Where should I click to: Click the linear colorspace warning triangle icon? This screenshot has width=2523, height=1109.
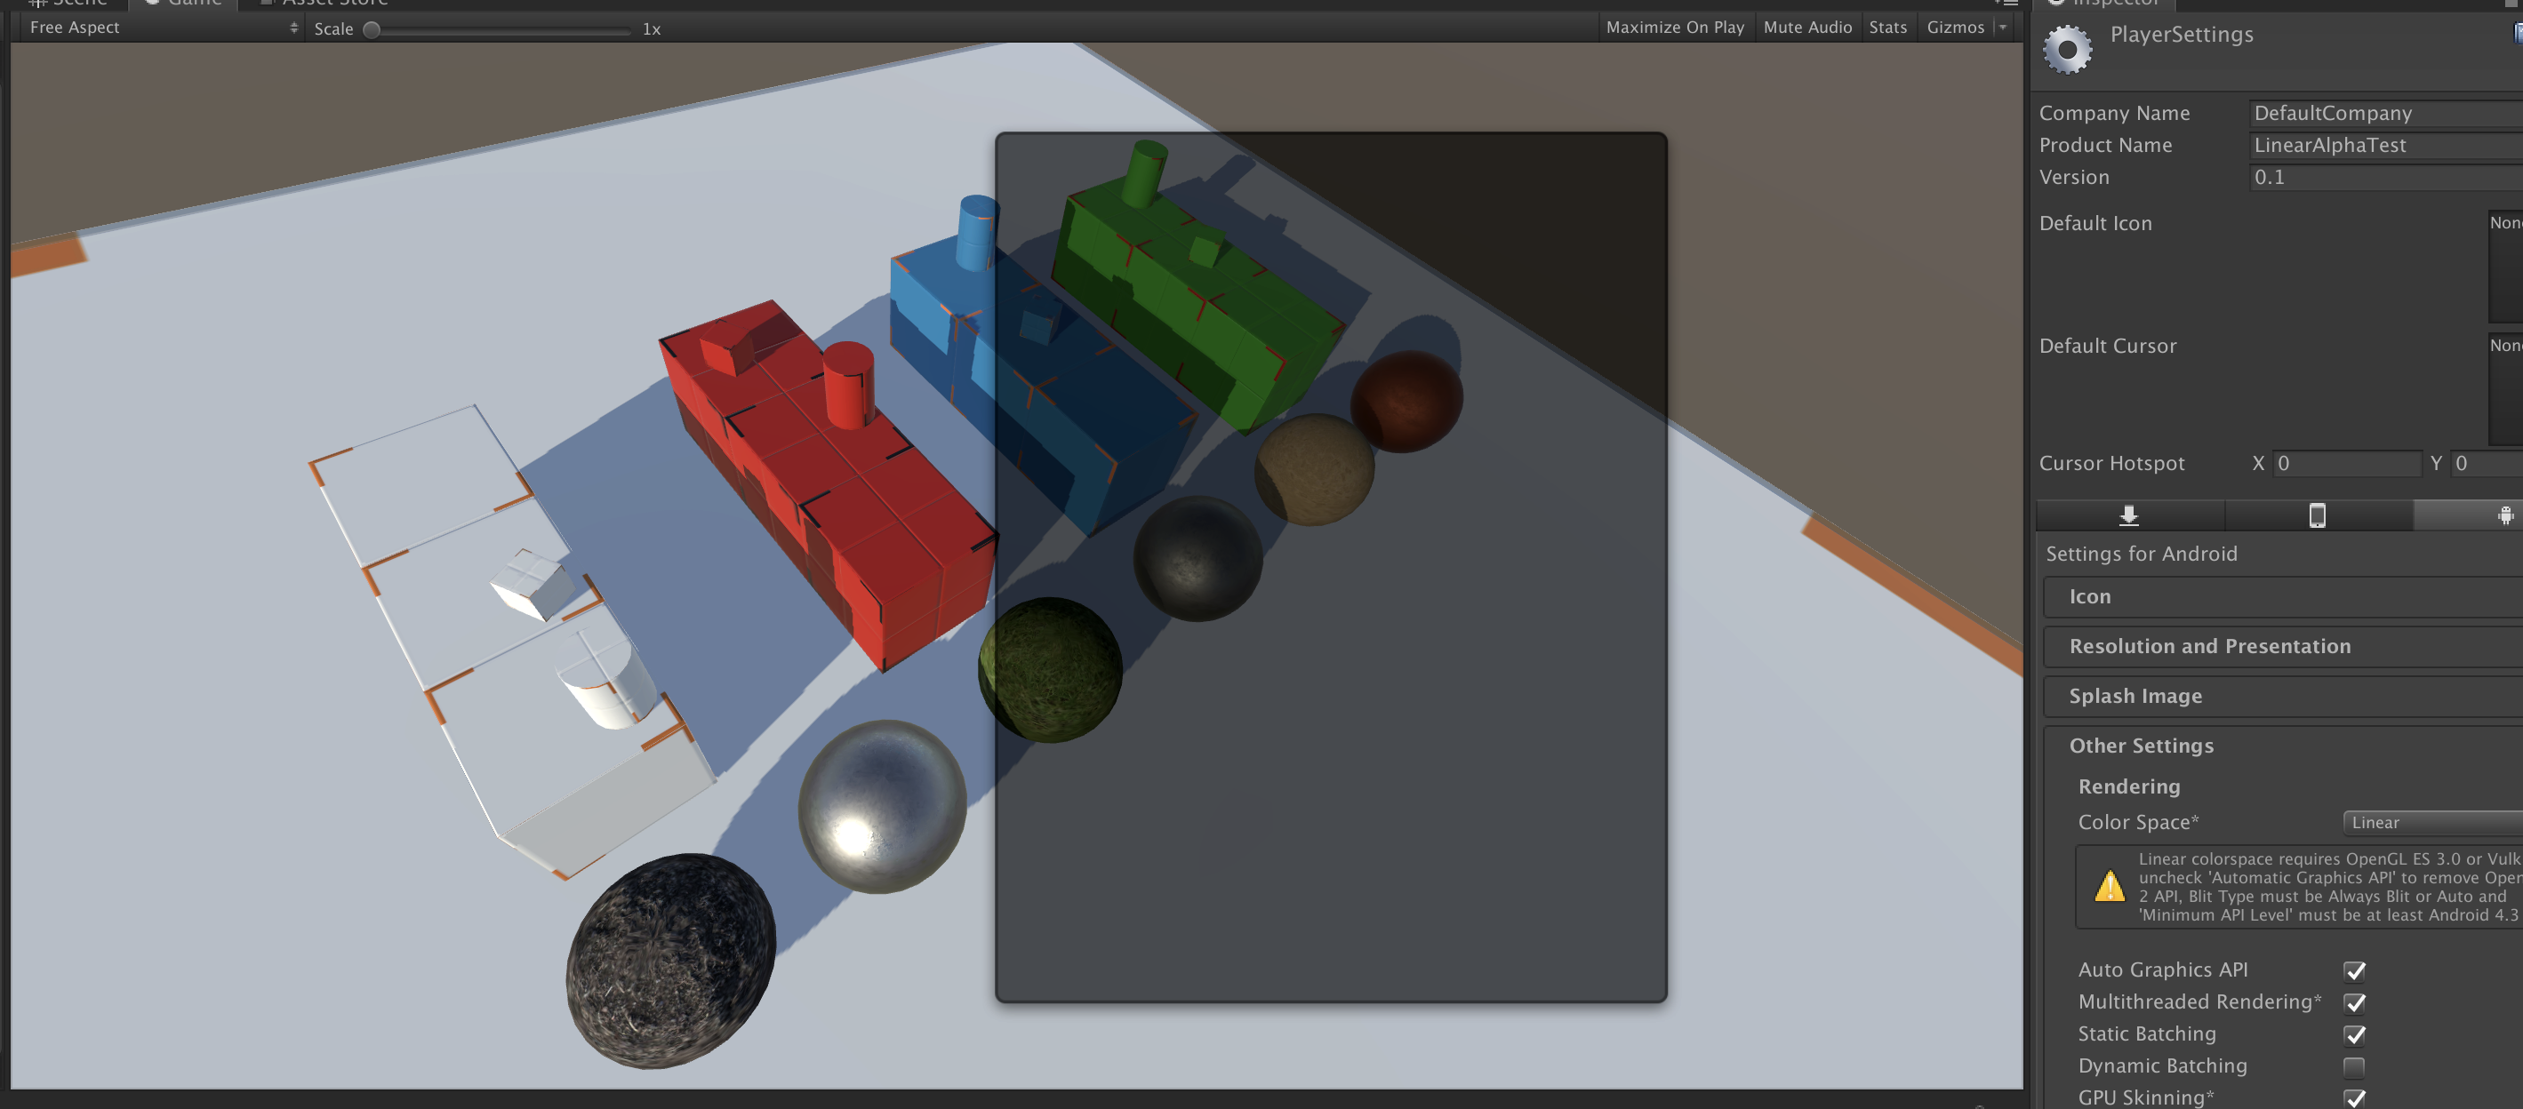[2109, 887]
